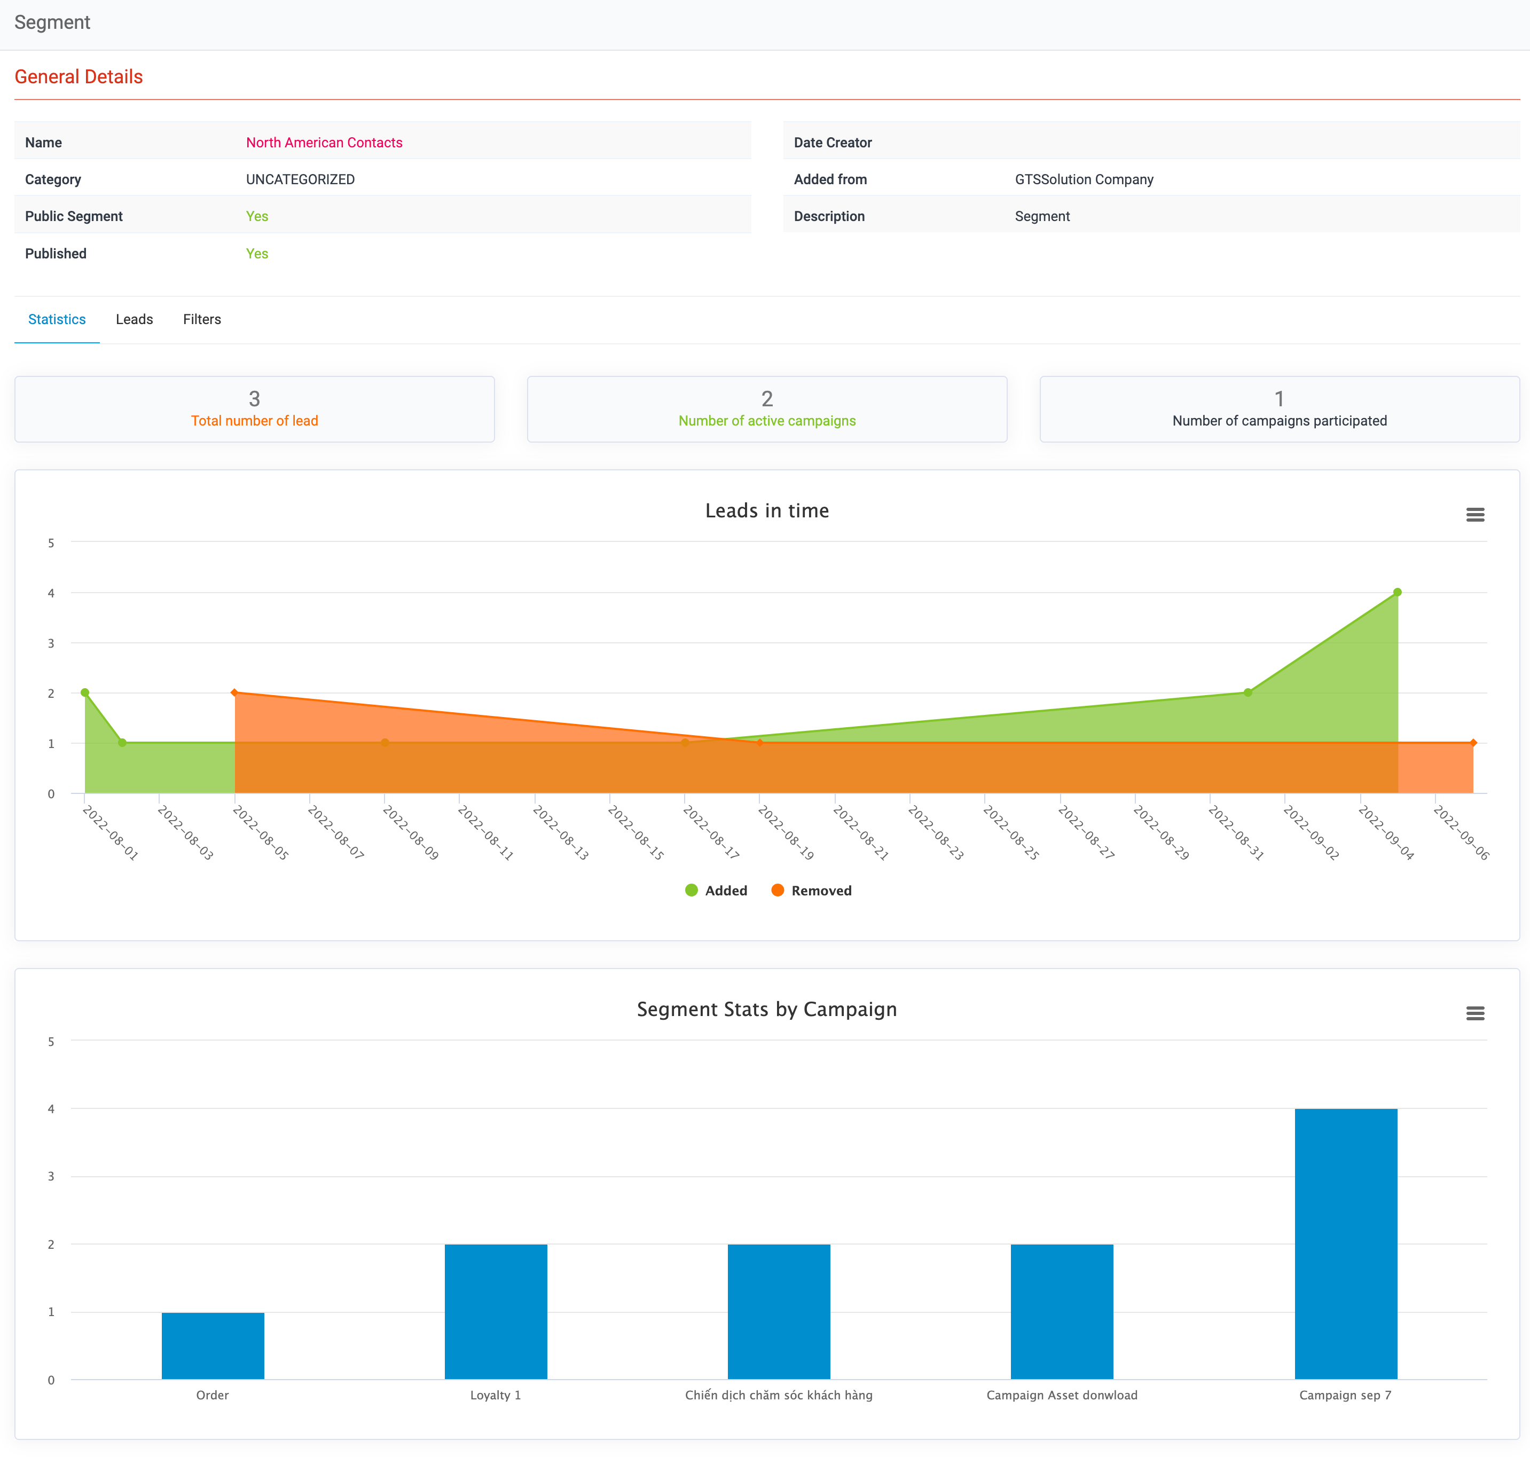Click the orange Removed point at 2022-08-05
1530x1480 pixels.
(235, 692)
